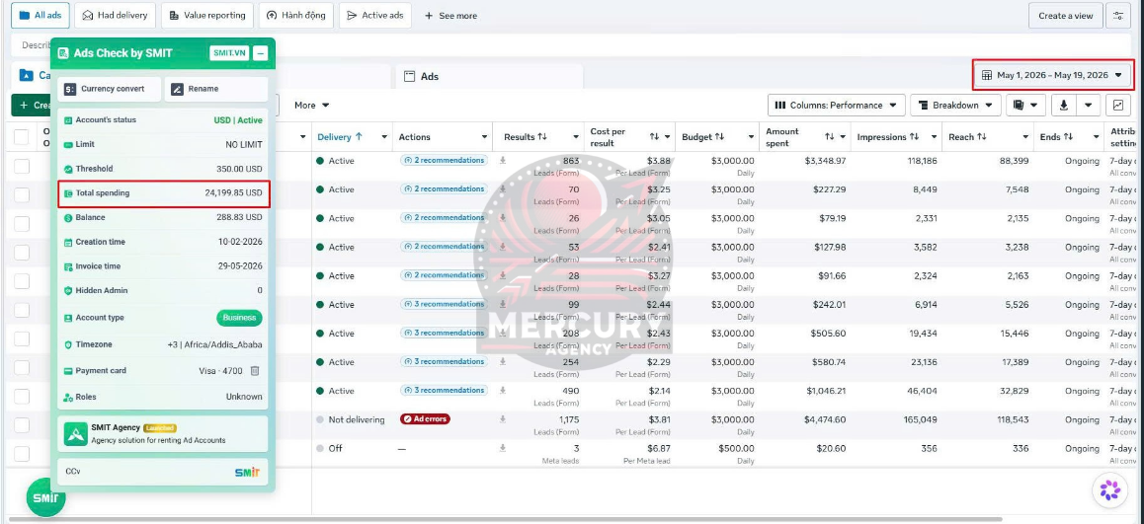Sort by the Amount spent column header
The height and width of the screenshot is (524, 1144).
tap(782, 137)
